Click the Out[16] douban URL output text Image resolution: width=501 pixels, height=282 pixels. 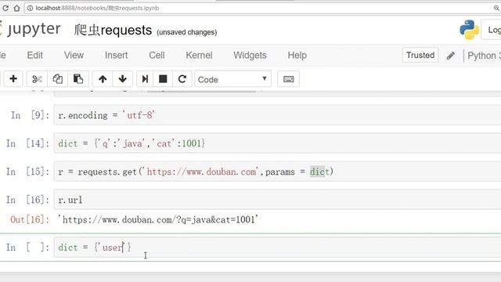[158, 219]
